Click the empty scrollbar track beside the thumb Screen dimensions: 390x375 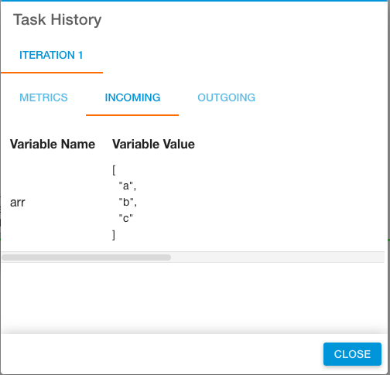tap(277, 257)
